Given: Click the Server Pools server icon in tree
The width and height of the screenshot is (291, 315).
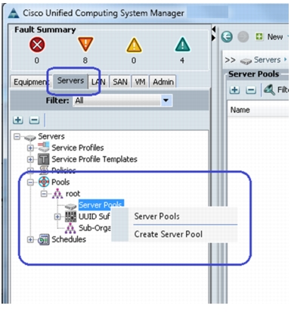Looking at the screenshot, I should 70,207.
